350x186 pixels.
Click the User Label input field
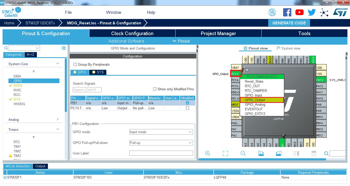point(161,153)
